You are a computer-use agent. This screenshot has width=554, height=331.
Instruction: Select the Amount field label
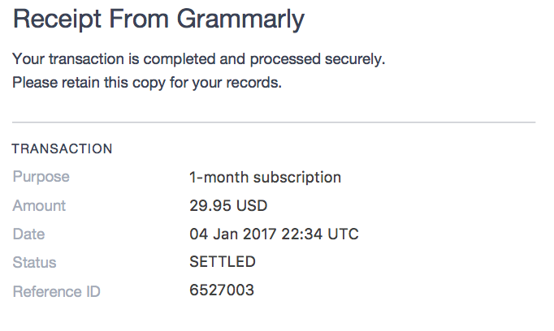tap(39, 206)
